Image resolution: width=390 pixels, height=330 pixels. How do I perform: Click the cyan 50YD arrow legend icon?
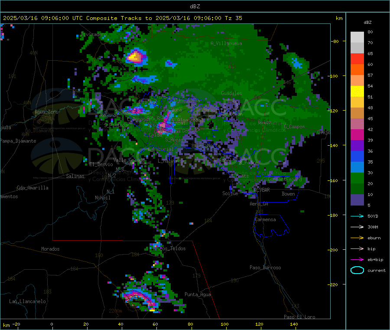coord(357,216)
